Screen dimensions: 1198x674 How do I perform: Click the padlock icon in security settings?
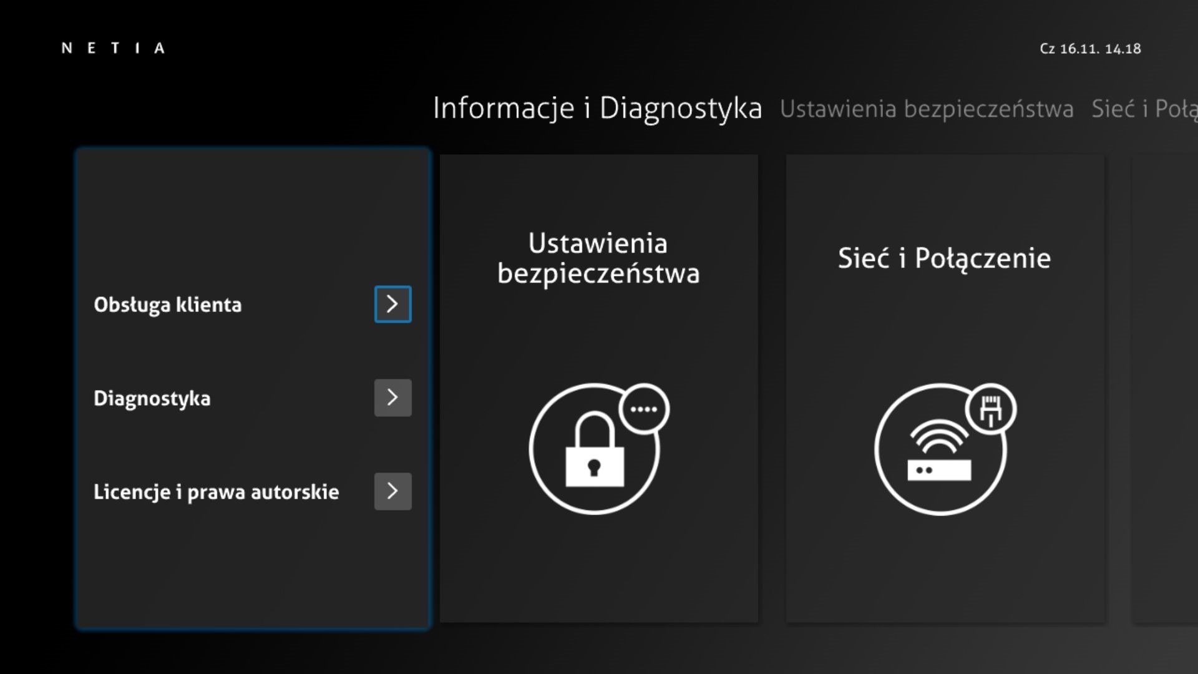tap(594, 451)
